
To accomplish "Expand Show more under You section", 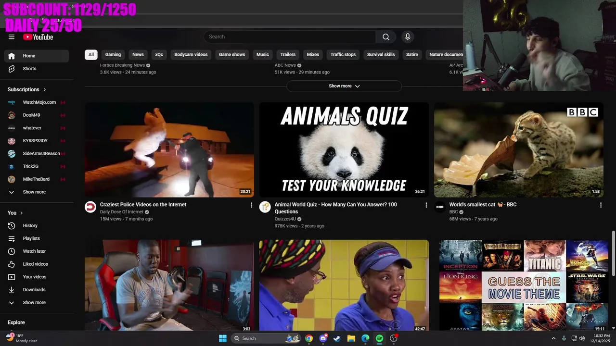I will point(37,303).
